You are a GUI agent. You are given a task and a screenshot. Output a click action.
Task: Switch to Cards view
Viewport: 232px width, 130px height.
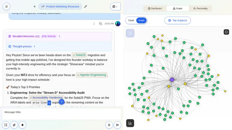pos(131,20)
